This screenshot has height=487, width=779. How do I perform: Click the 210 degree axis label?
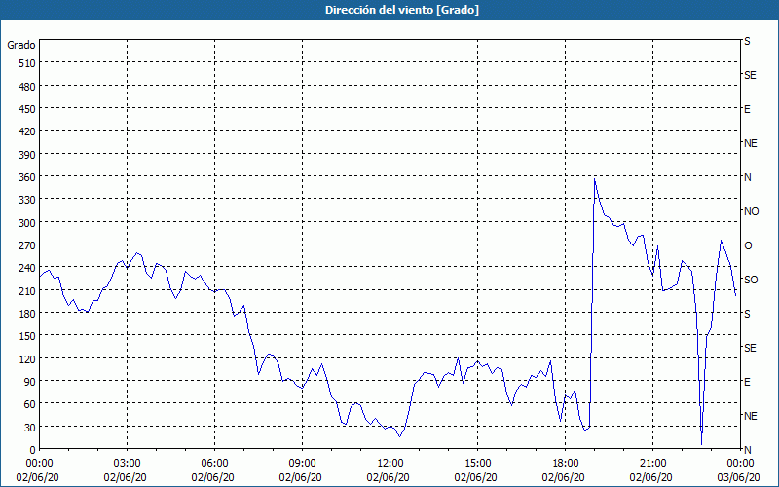(27, 291)
